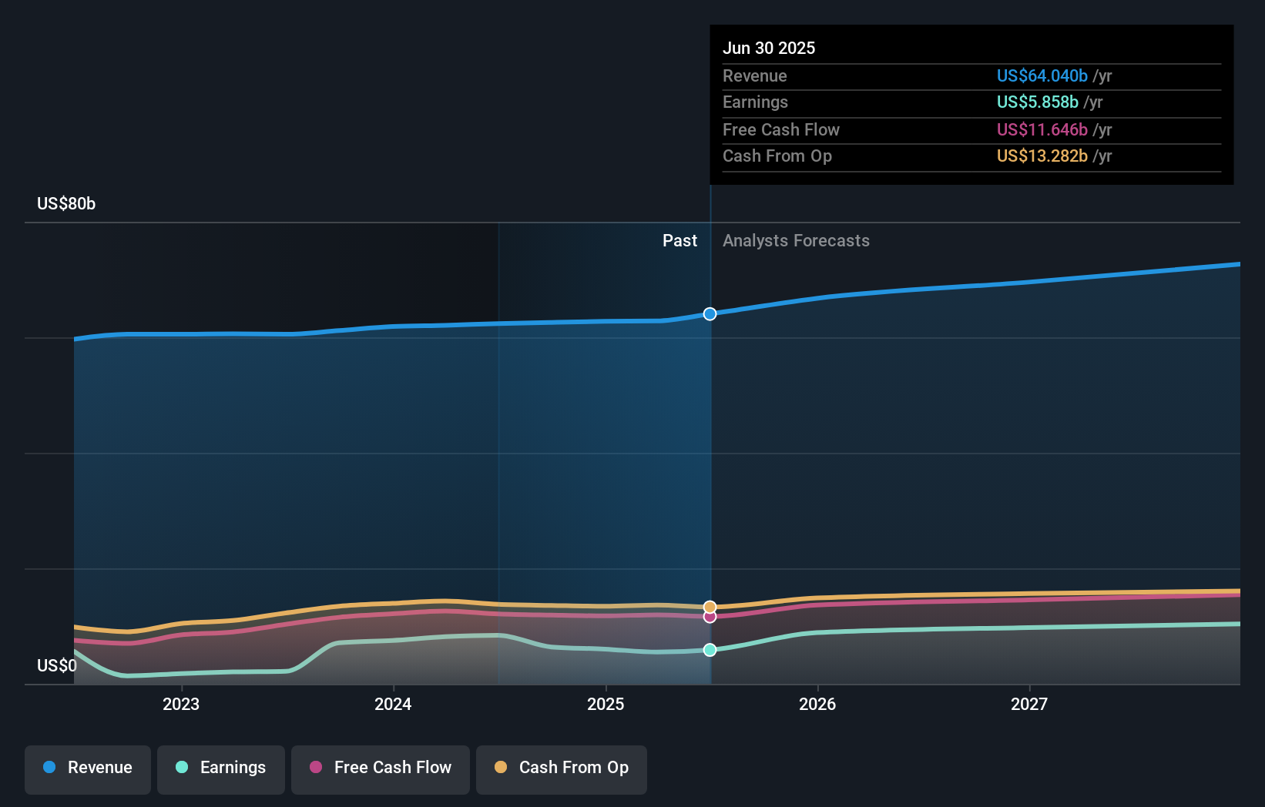Screen dimensions: 1265x807
Task: Toggle Free Cash Flow legend button
Action: point(381,768)
